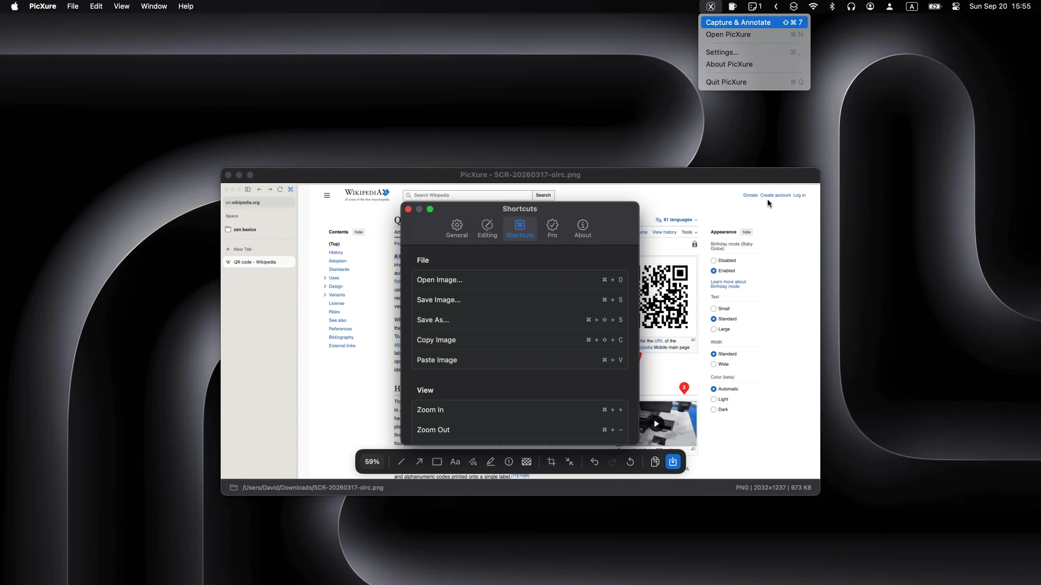The height and width of the screenshot is (585, 1041).
Task: Open the Help menu
Action: click(x=186, y=6)
